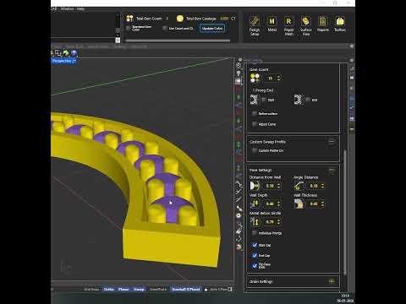The width and height of the screenshot is (406, 304).
Task: Adjust the Wall Thickness stepper
Action: coord(323,204)
